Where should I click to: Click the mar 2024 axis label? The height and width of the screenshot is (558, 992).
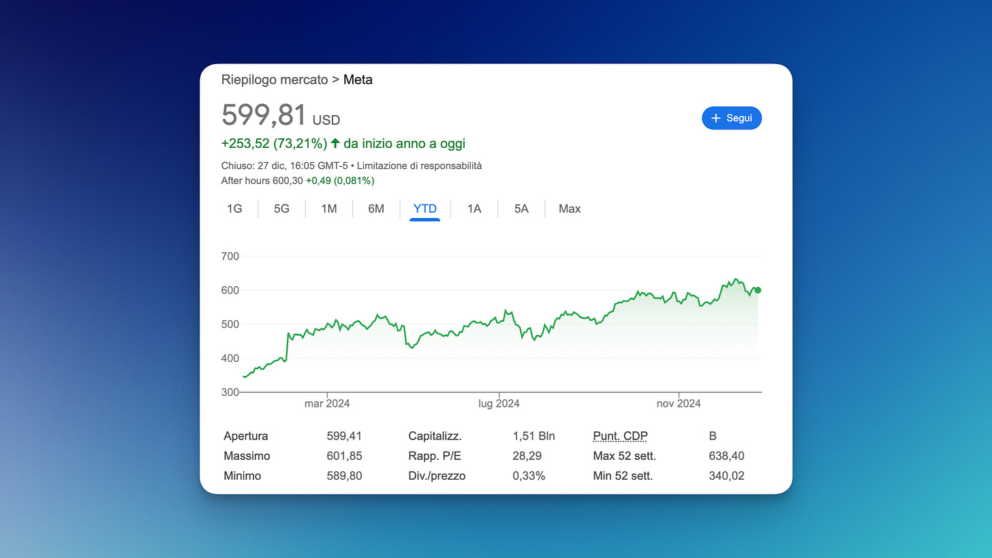pos(327,403)
